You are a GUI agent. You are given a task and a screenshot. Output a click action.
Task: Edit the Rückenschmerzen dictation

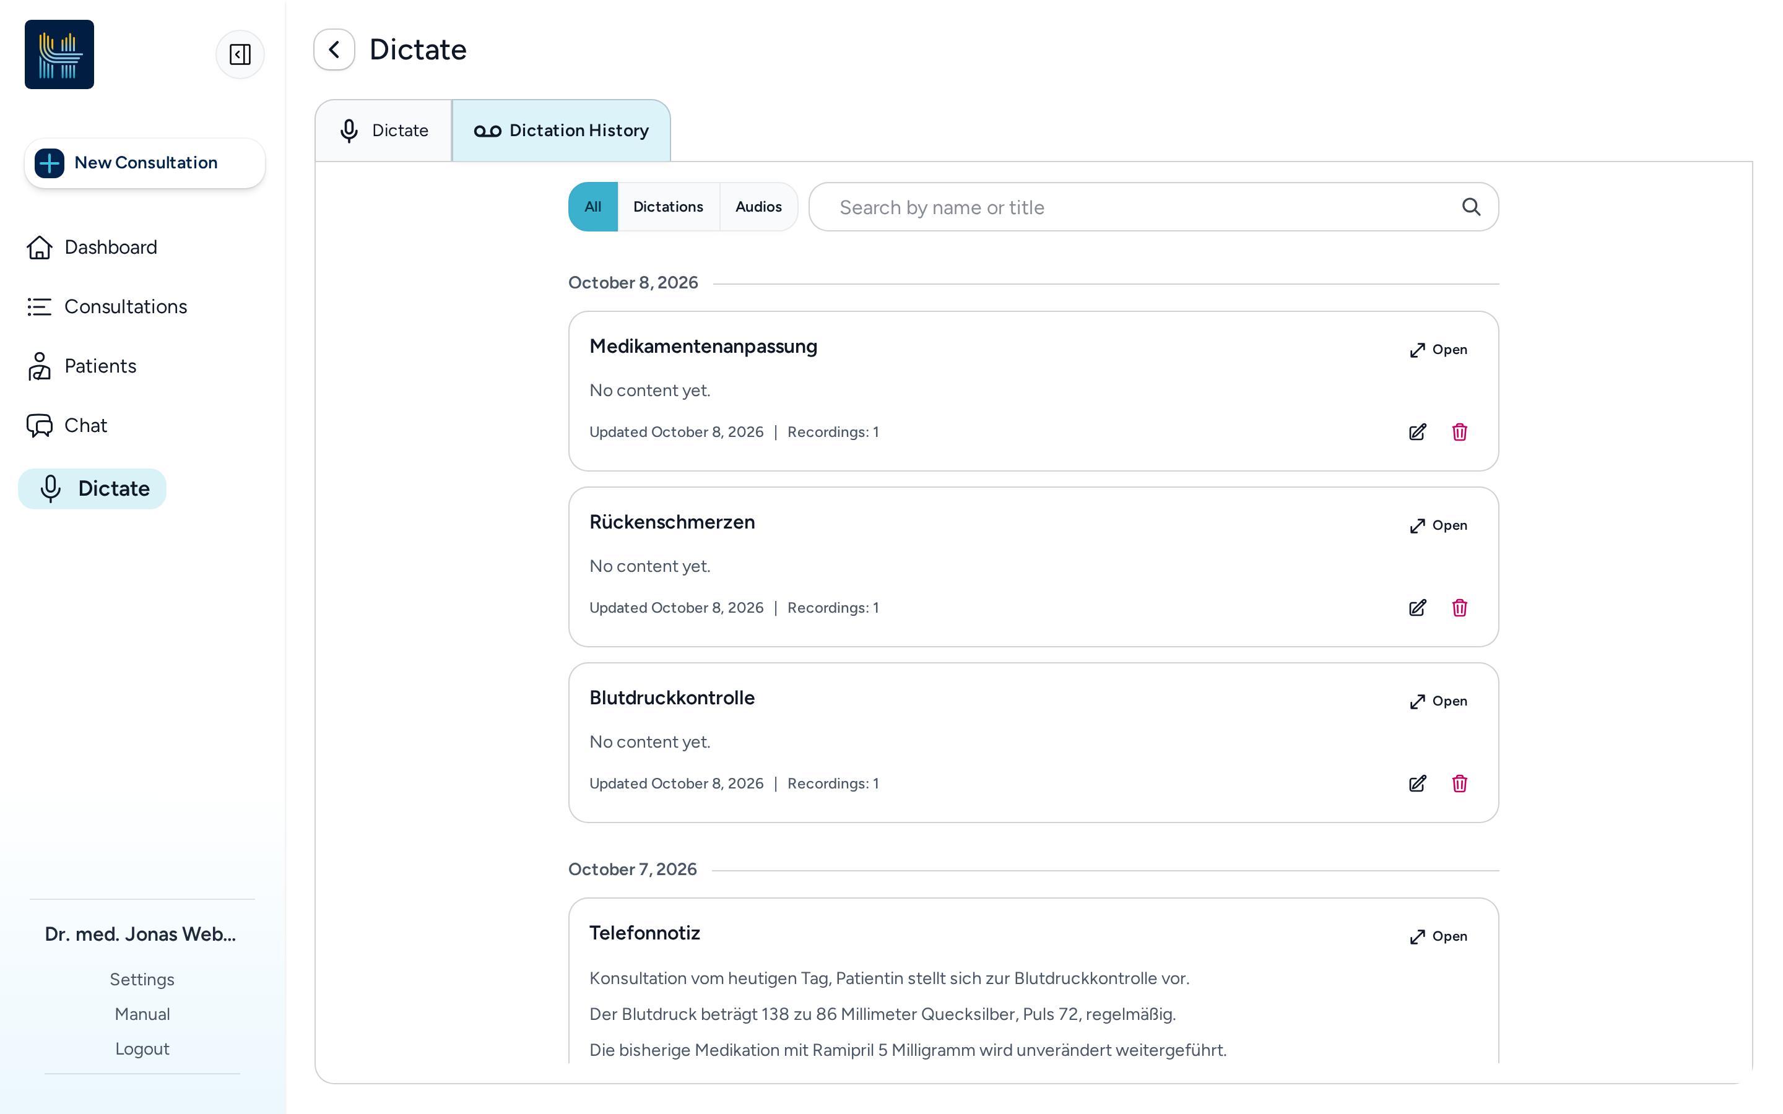(1418, 608)
